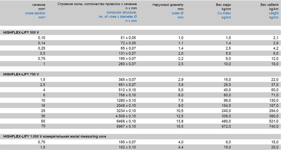The height and width of the screenshot is (150, 281).
Task: Select conductor structure cell '3234 x 0,10'
Action: [126, 111]
